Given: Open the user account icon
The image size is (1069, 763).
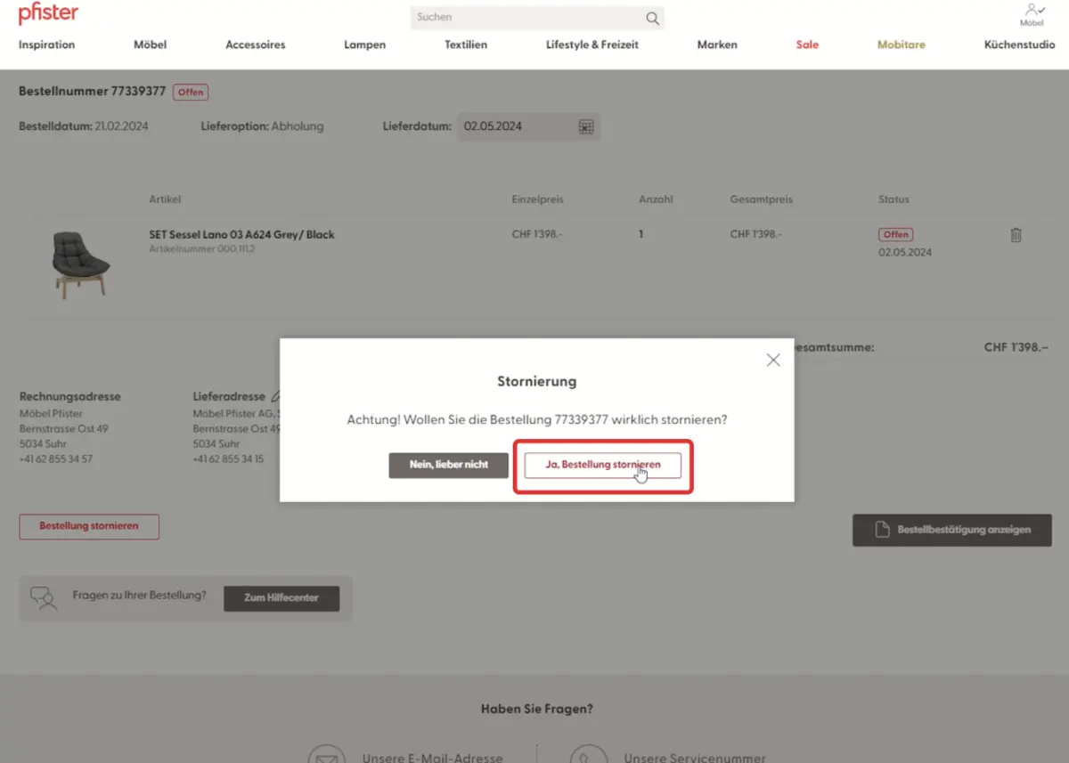Looking at the screenshot, I should tap(1032, 12).
